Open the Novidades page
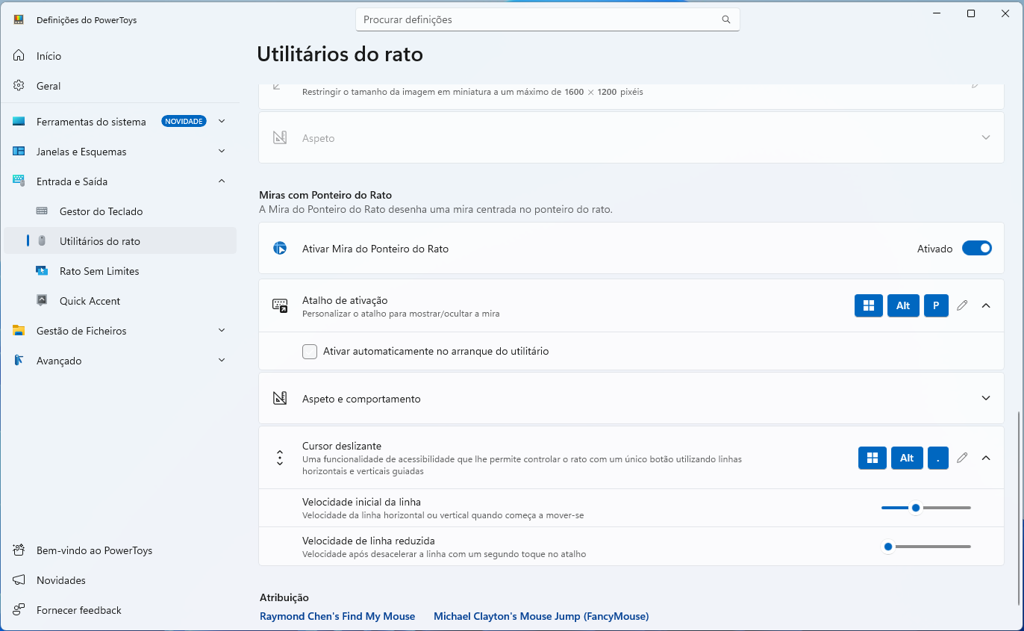The image size is (1024, 631). pyautogui.click(x=60, y=580)
